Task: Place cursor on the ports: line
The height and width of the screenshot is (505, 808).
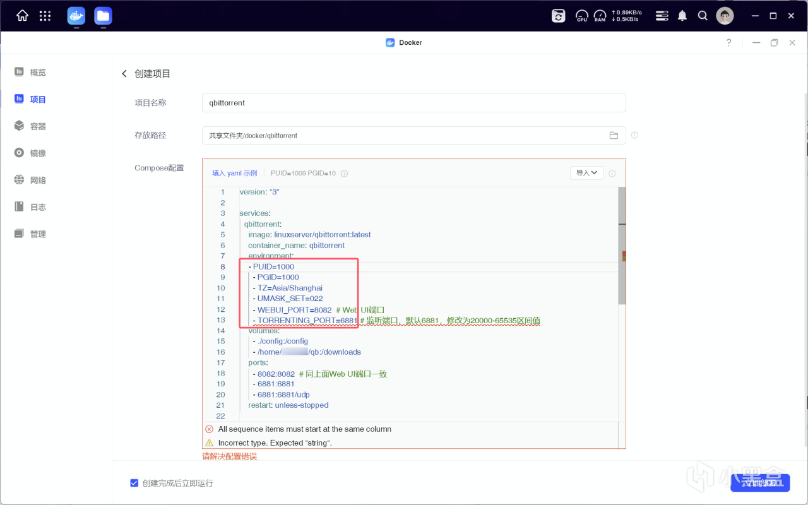Action: pos(258,363)
